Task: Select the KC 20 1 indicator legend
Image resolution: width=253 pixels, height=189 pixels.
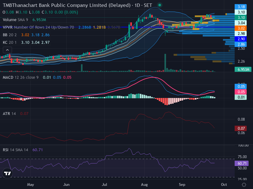Action: click(x=26, y=43)
